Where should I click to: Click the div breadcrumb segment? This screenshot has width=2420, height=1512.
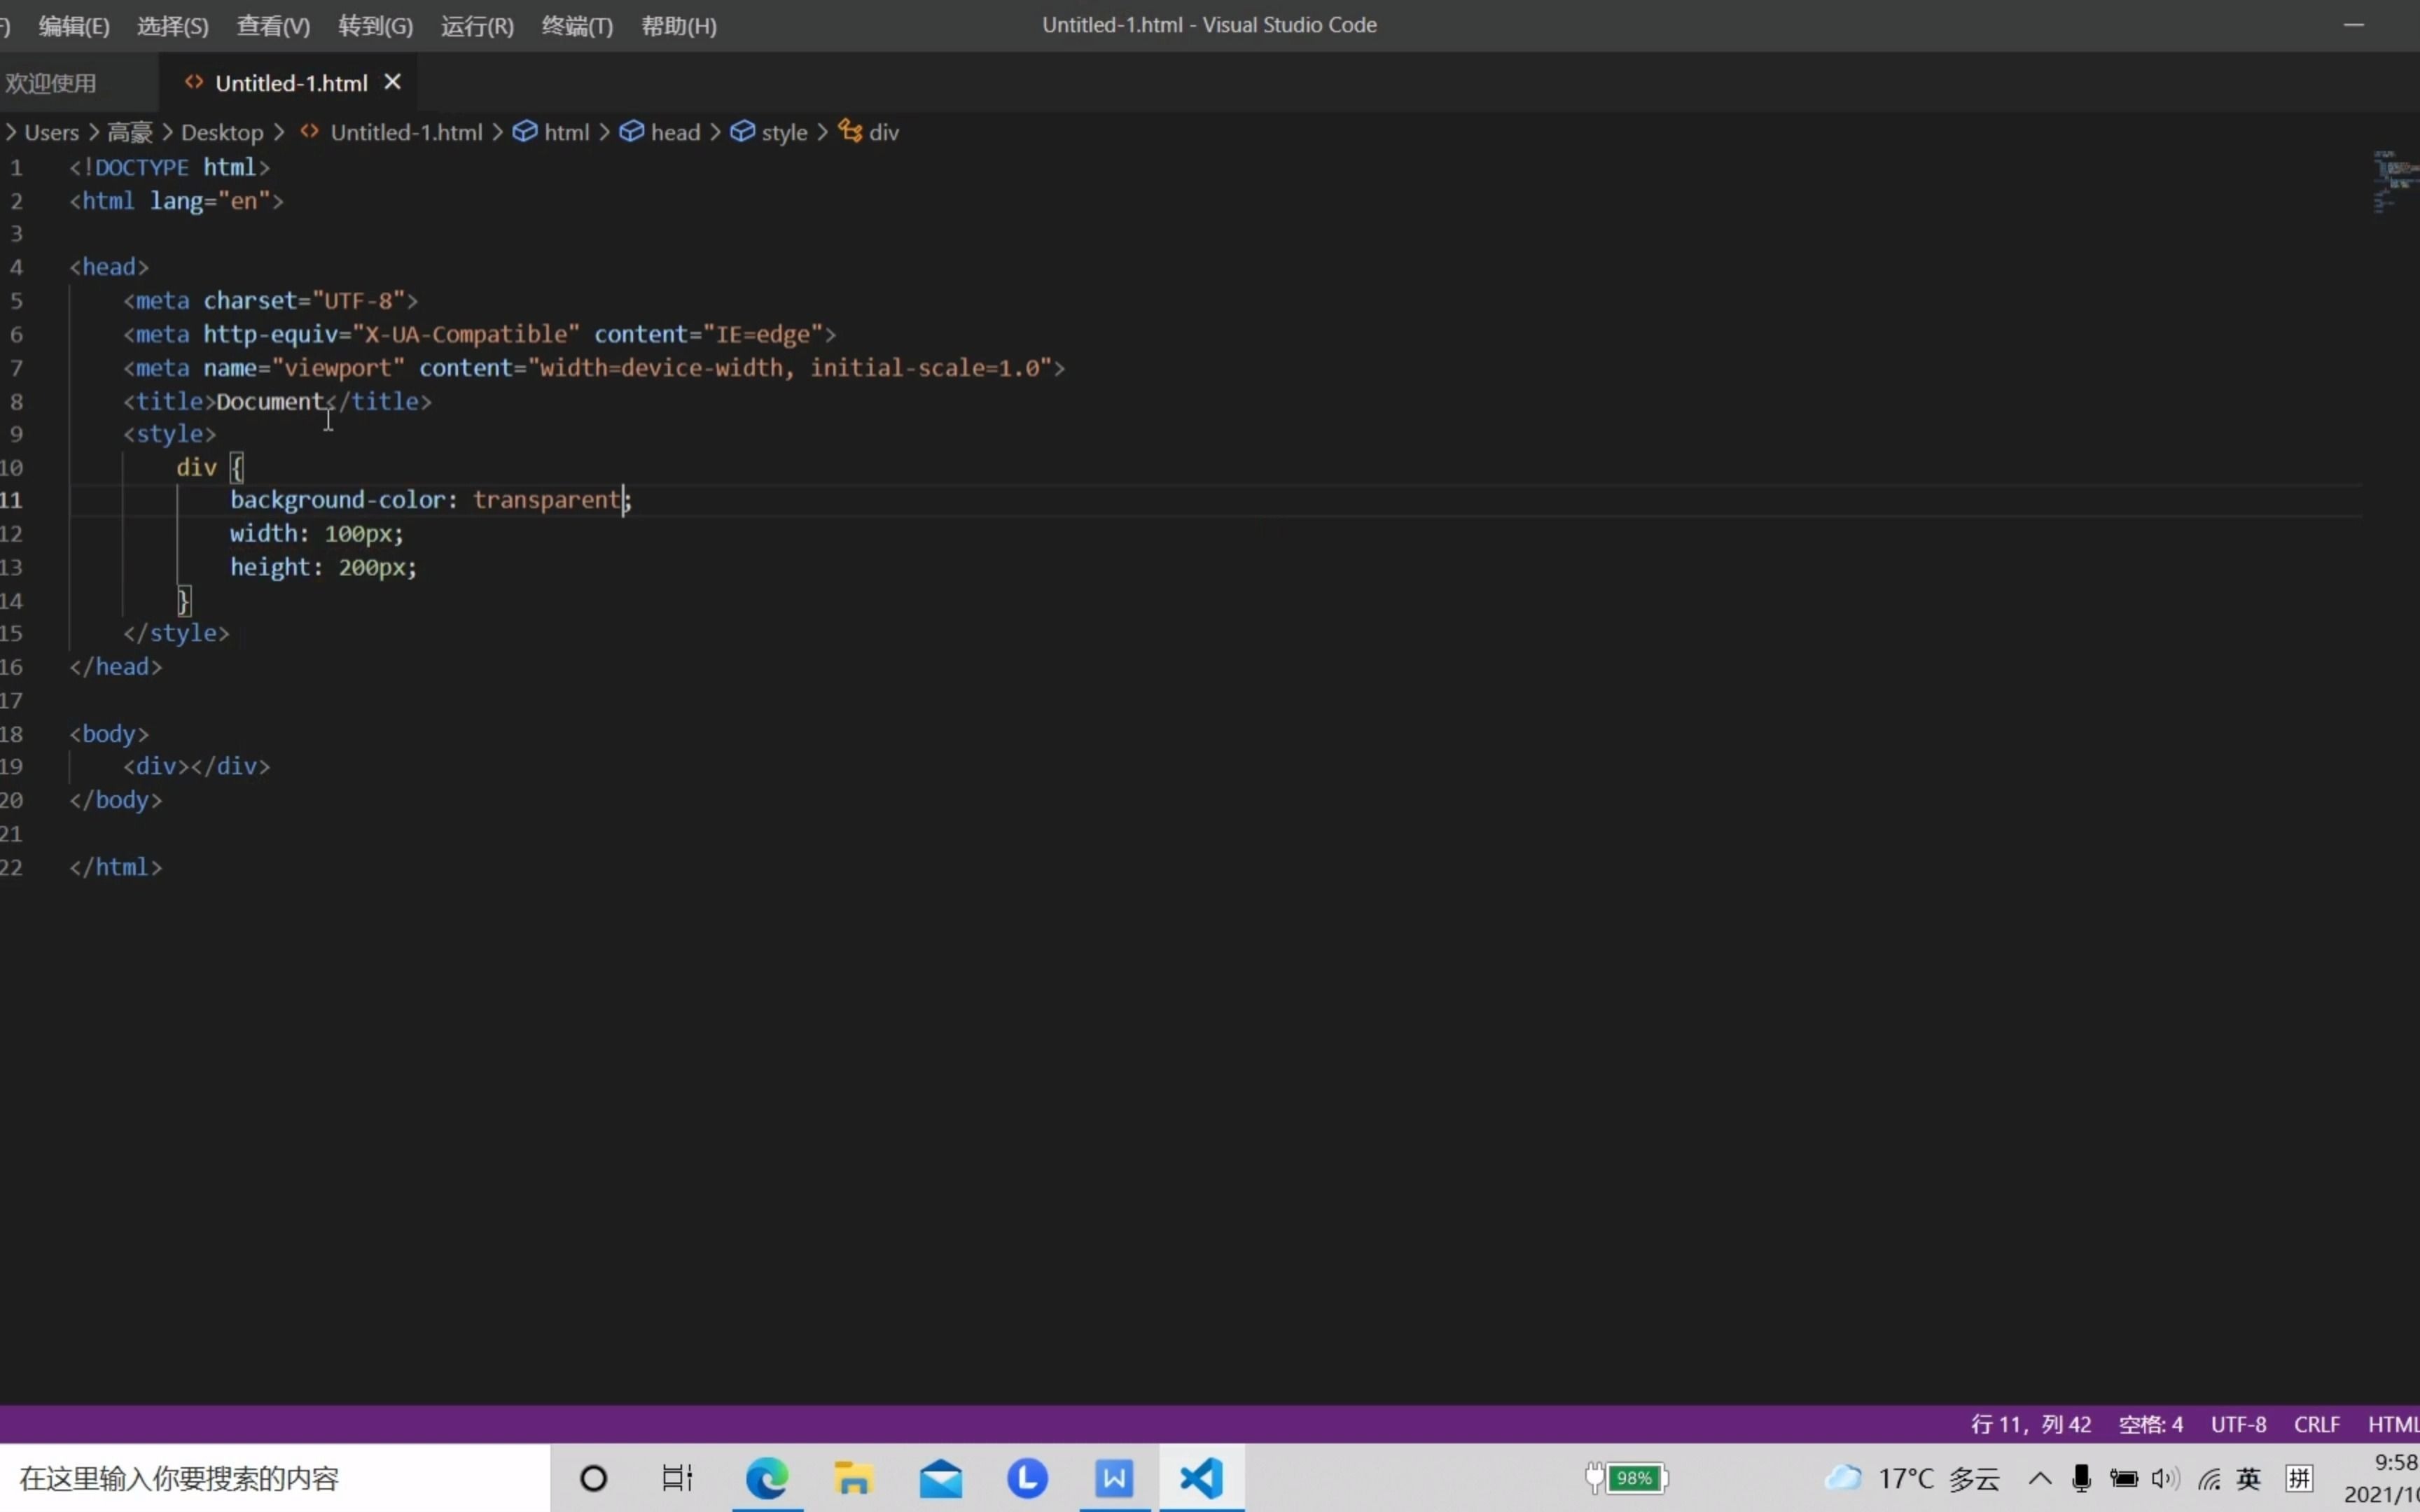[869, 132]
